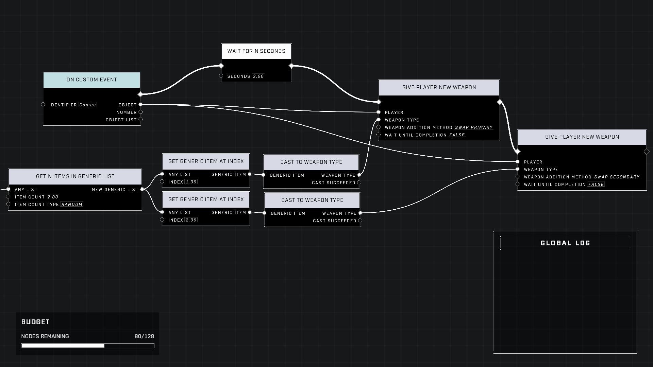Select the Wait For N Seconds node title

pyautogui.click(x=256, y=51)
